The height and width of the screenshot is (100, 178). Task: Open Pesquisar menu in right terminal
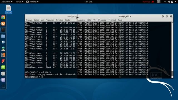coord(102,20)
